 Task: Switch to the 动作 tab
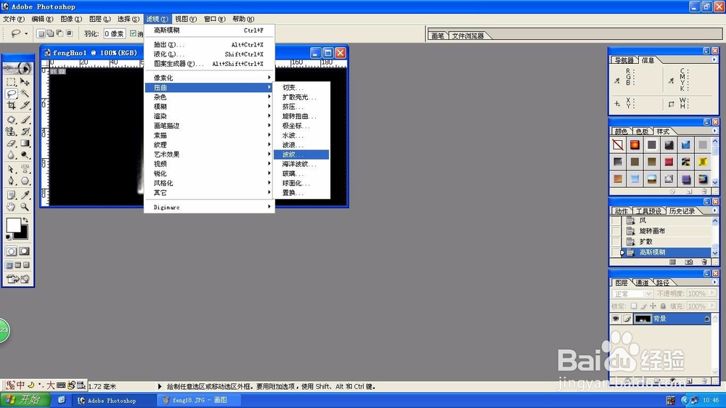click(x=621, y=211)
